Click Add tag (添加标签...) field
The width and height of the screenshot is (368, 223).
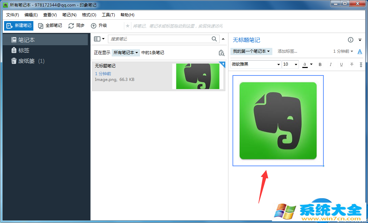[x=288, y=51]
